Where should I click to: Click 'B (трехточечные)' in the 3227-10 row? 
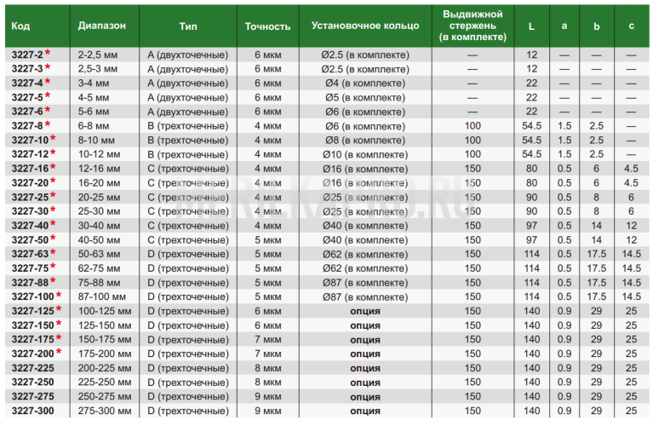click(x=188, y=140)
